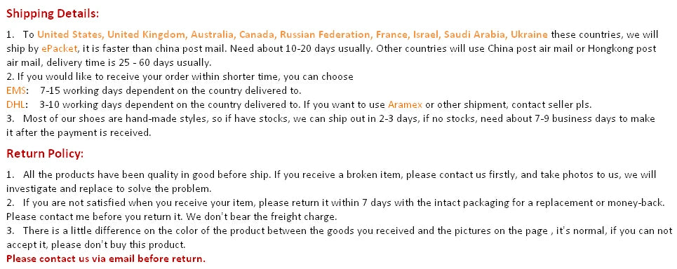The image size is (677, 269).
Task: Click the orange DHL shipping label
Action: [x=15, y=104]
